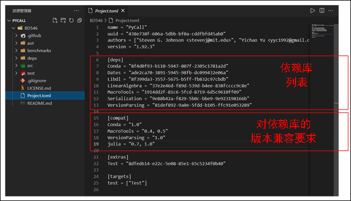
Task: Click the Test uuid line in extras
Action: 166,164
